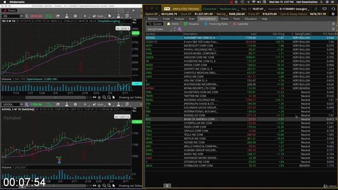Click zoom-in magnifier under the /ES chart

coord(104,97)
